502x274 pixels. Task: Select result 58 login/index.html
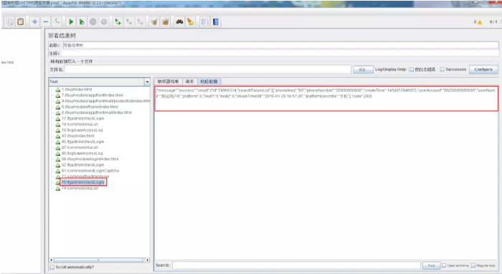point(90,159)
